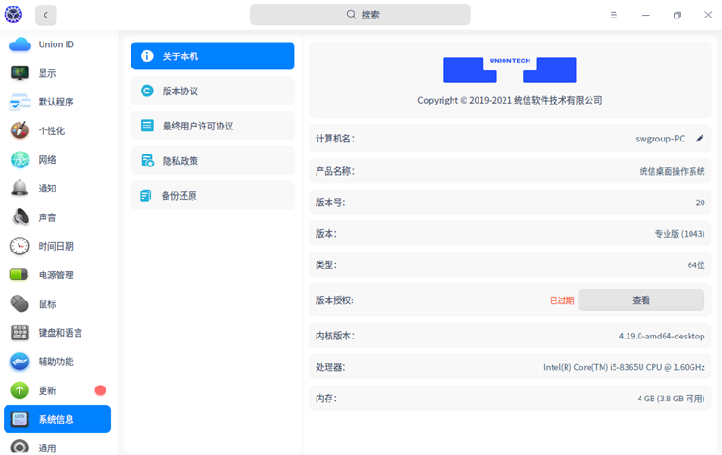Open the 网络 network globe icon

(x=19, y=160)
